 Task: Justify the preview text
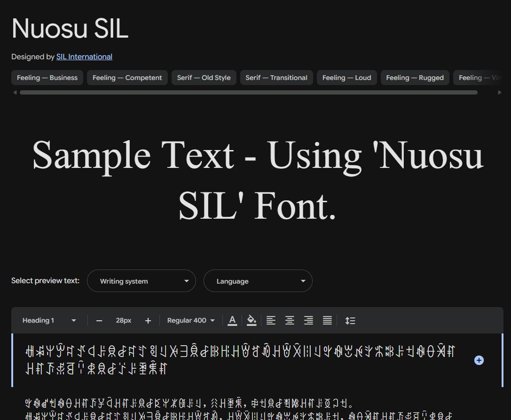328,321
